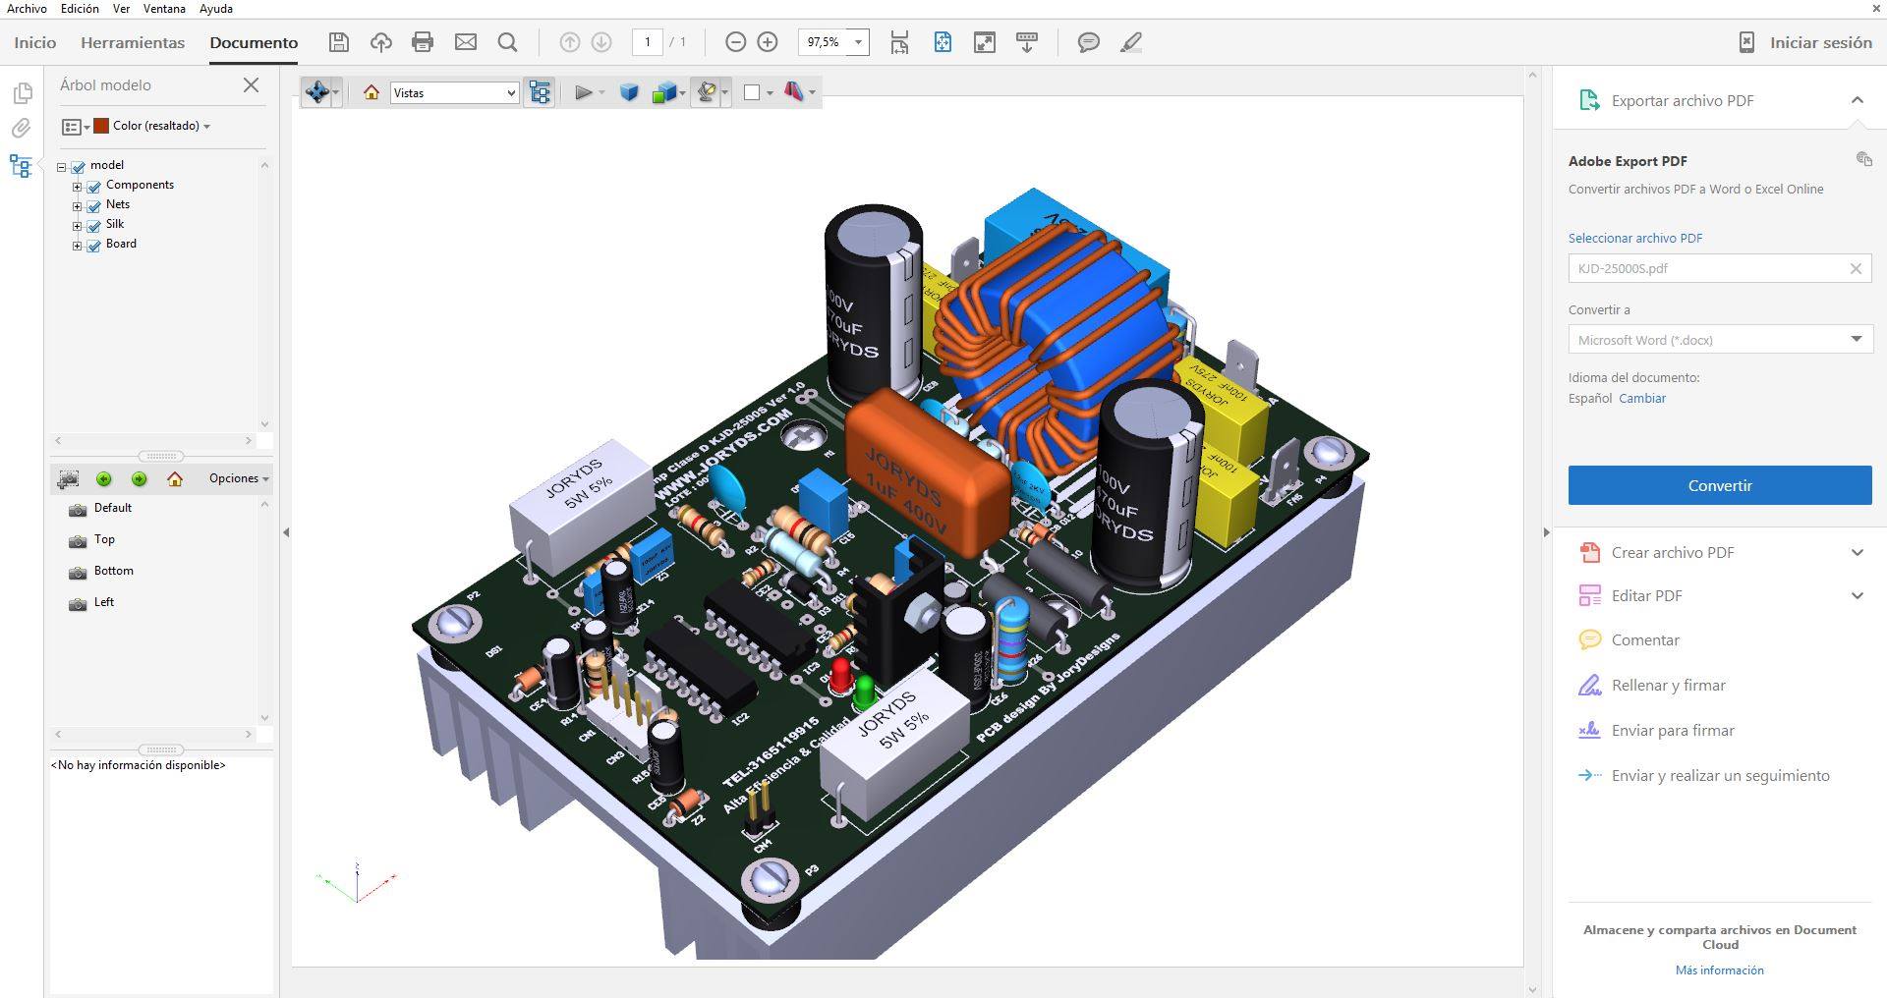Click the home view icon in views panel
Screen dimensions: 1887x998
pos(175,479)
